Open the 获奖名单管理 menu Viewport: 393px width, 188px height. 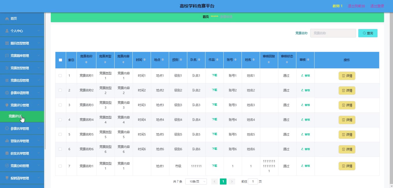pyautogui.click(x=22, y=153)
